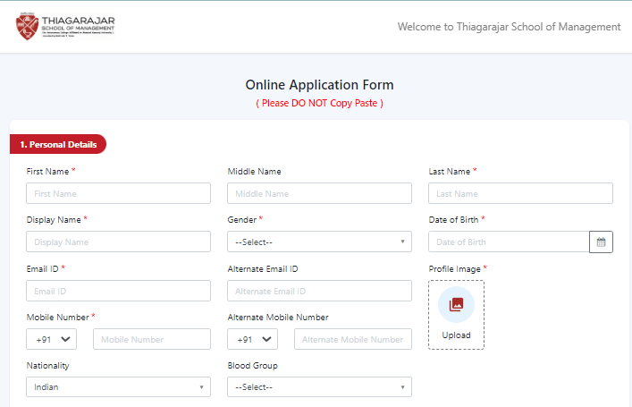Open the Date of Birth calendar picker
The width and height of the screenshot is (632, 407).
tap(601, 242)
